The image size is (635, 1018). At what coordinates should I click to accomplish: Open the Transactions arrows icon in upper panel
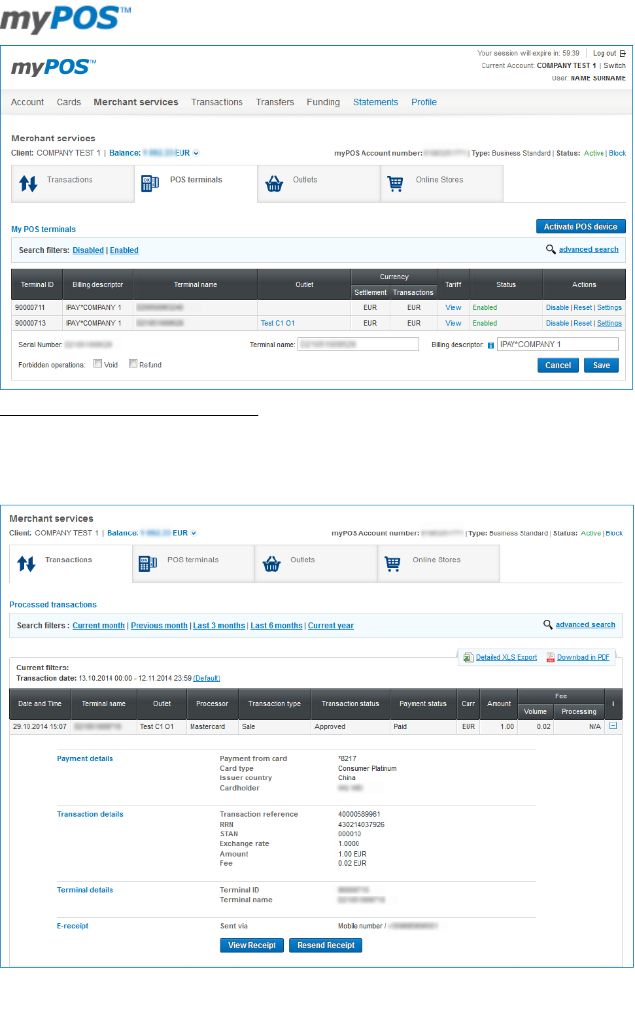[28, 184]
